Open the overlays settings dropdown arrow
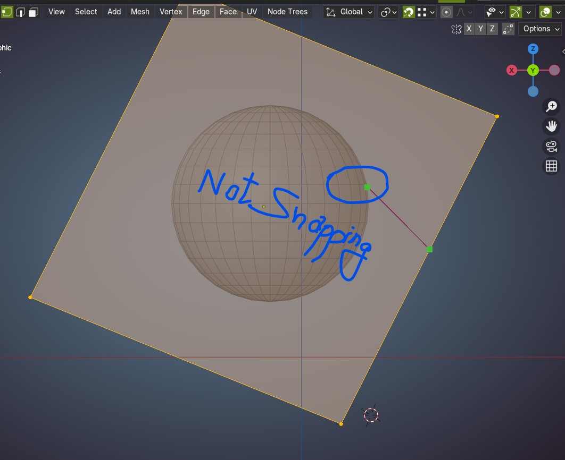The height and width of the screenshot is (460, 565). pos(558,12)
